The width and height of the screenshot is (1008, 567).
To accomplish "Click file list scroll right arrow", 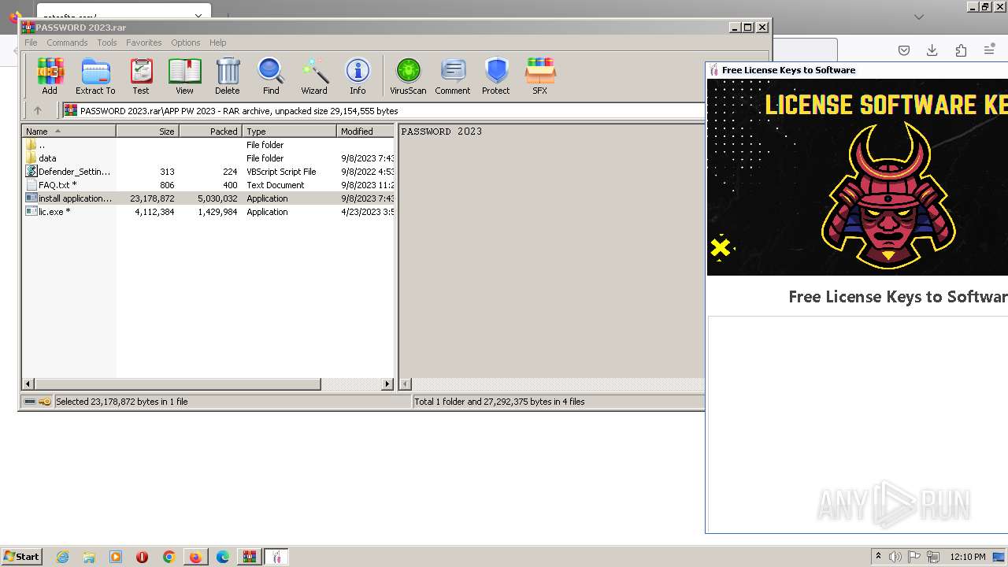I will point(387,384).
